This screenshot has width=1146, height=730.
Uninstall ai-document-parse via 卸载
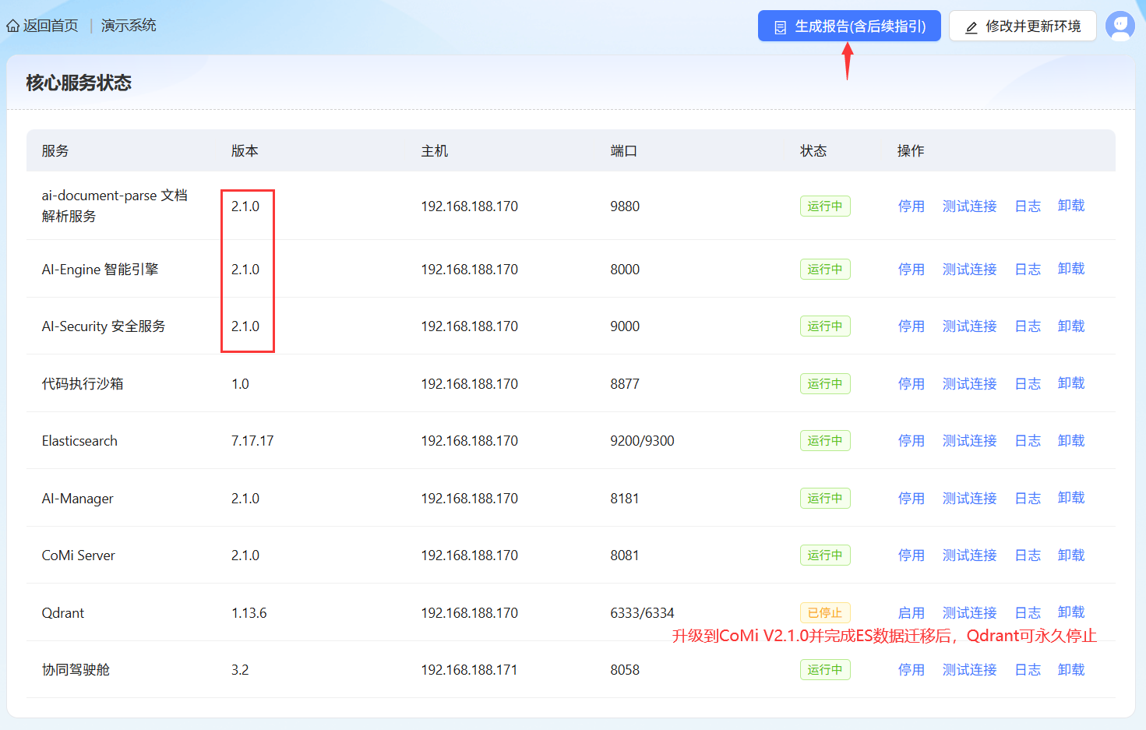(1071, 206)
